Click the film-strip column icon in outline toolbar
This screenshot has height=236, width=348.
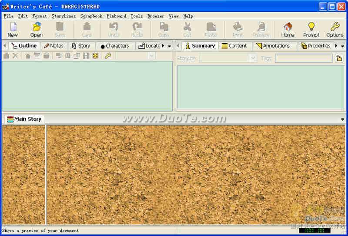click(x=86, y=56)
